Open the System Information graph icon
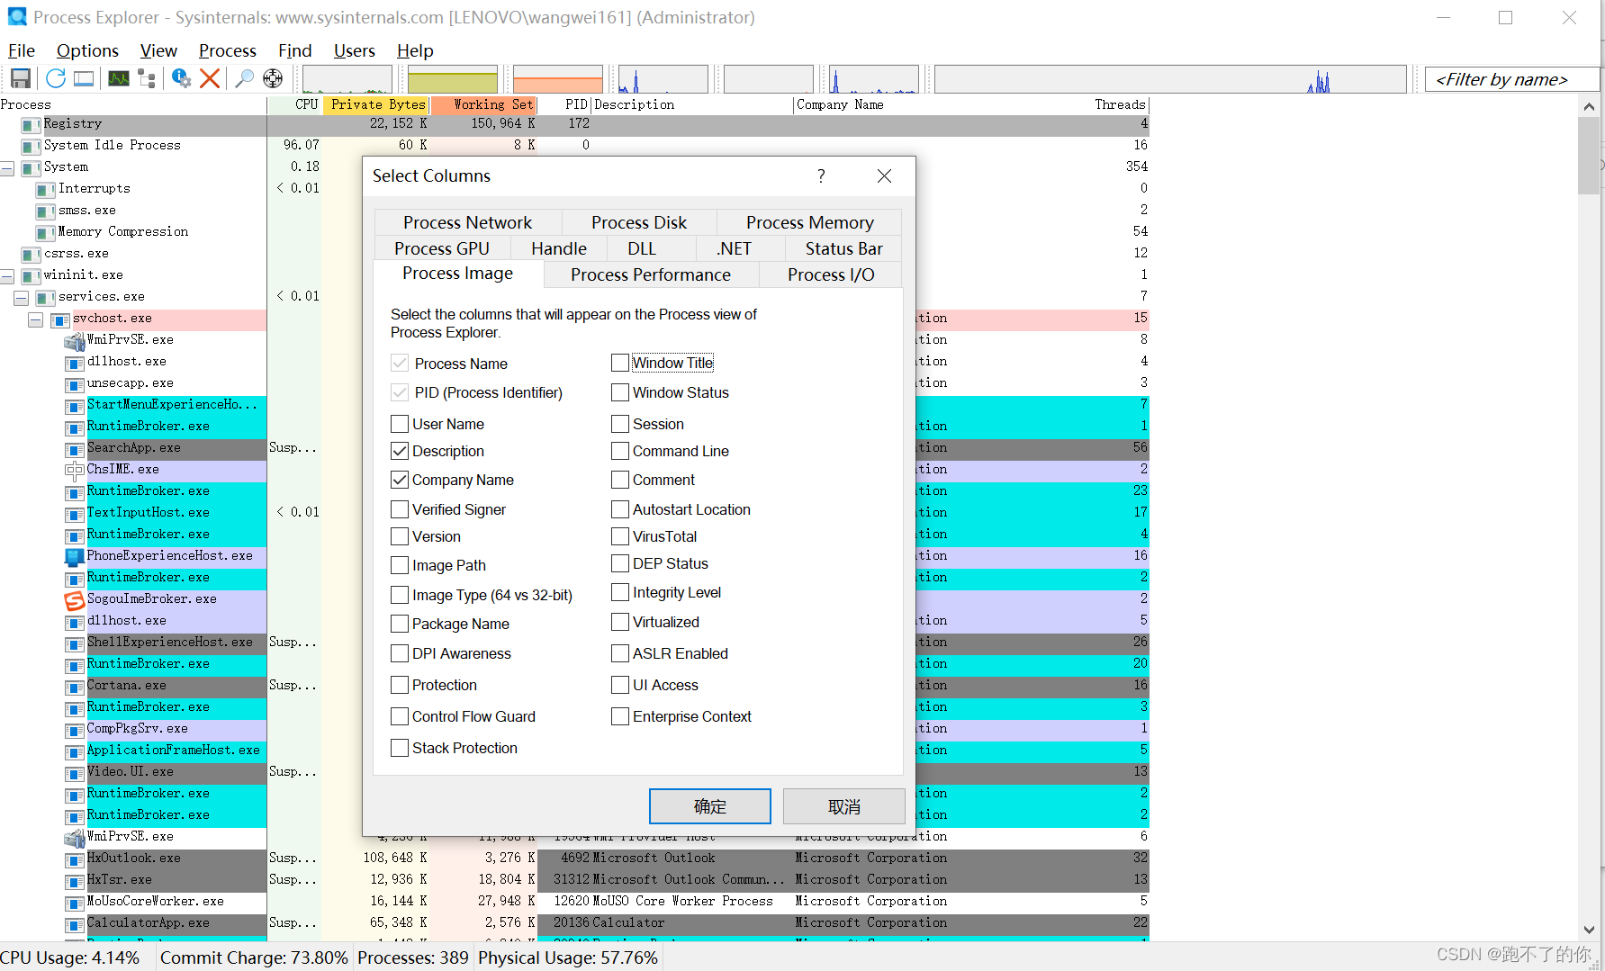This screenshot has height=971, width=1605. pyautogui.click(x=119, y=79)
